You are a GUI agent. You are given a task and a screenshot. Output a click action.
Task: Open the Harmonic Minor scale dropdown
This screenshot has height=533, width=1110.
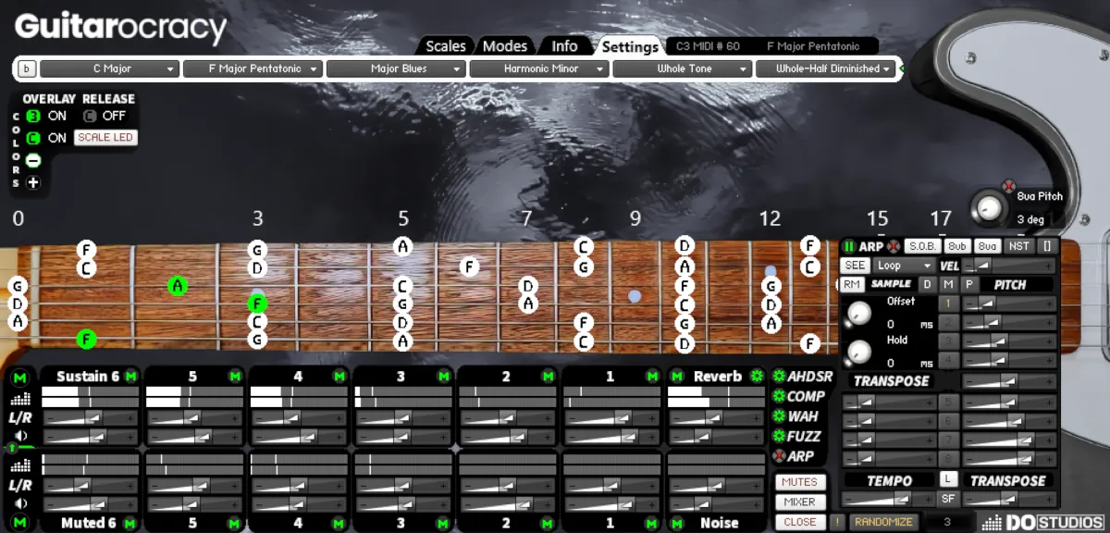coord(539,68)
